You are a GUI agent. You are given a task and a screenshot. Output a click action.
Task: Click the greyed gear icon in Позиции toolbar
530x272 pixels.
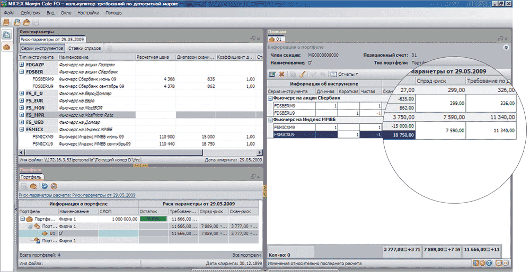(294, 74)
